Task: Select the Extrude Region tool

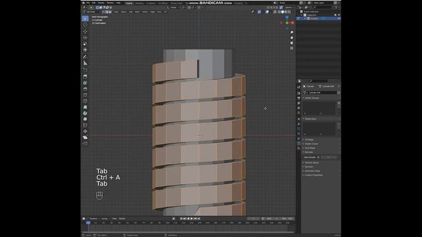Action: [85, 76]
